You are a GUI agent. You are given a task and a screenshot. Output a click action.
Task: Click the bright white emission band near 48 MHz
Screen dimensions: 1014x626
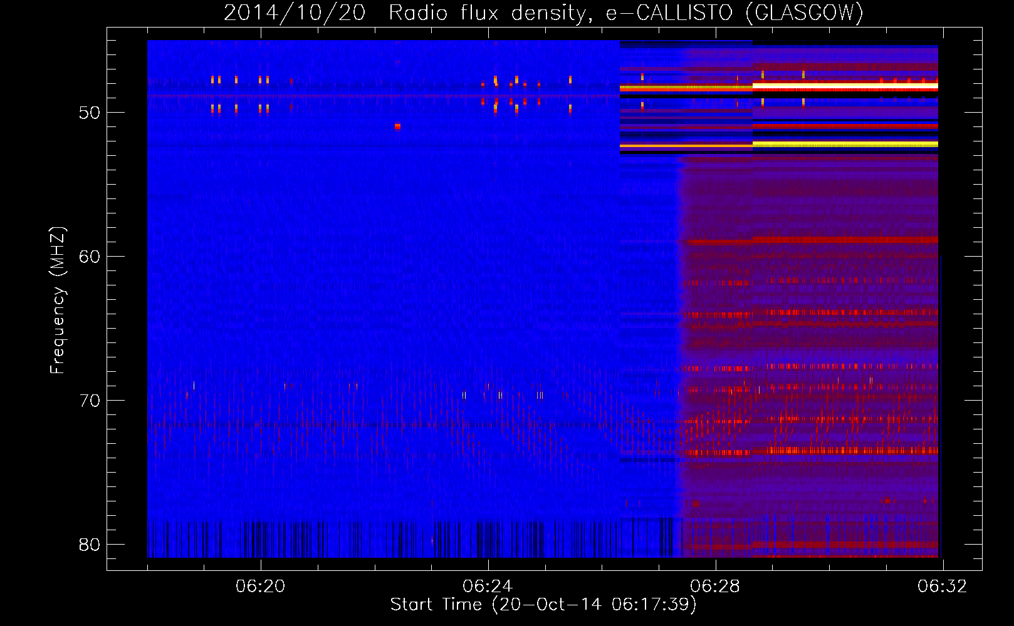[x=845, y=86]
